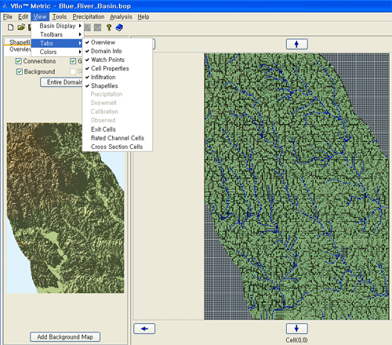392x345 pixels.
Task: Click the disabled Calibration submenu entry
Action: click(118, 111)
